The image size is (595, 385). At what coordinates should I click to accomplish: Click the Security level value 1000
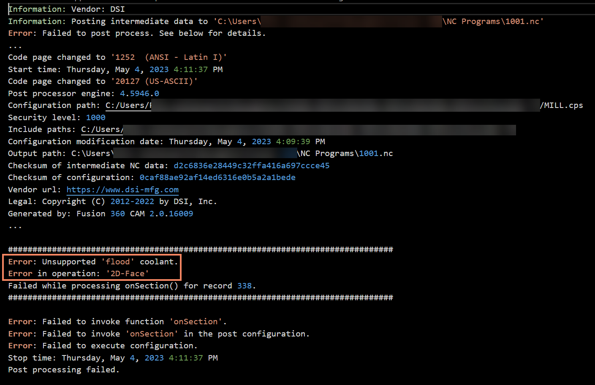pyautogui.click(x=95, y=117)
